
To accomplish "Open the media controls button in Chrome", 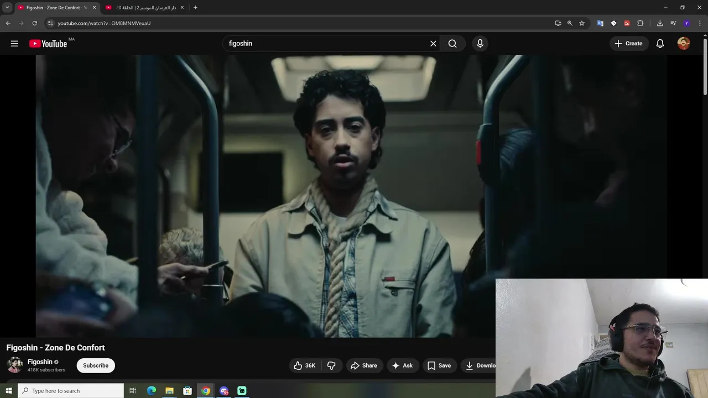I will [x=673, y=23].
